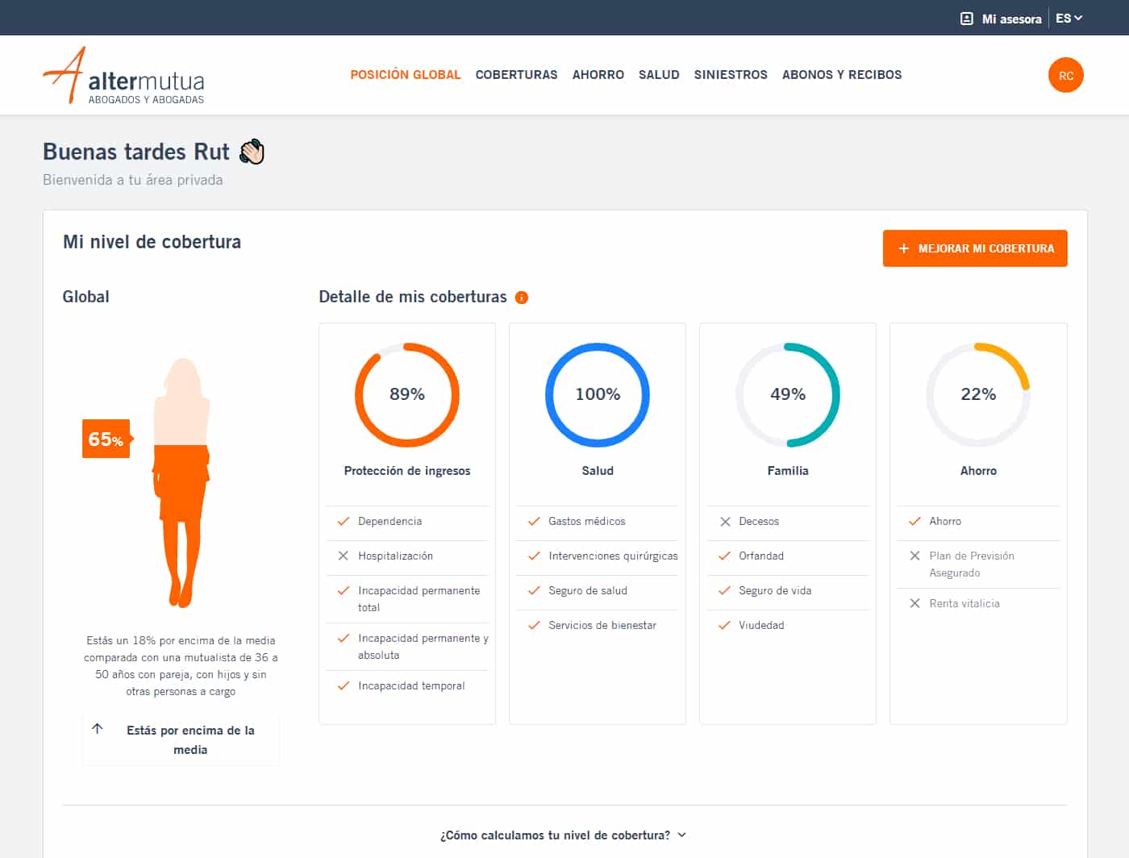1129x858 pixels.
Task: Click the 65% global coverage badge
Action: [106, 439]
